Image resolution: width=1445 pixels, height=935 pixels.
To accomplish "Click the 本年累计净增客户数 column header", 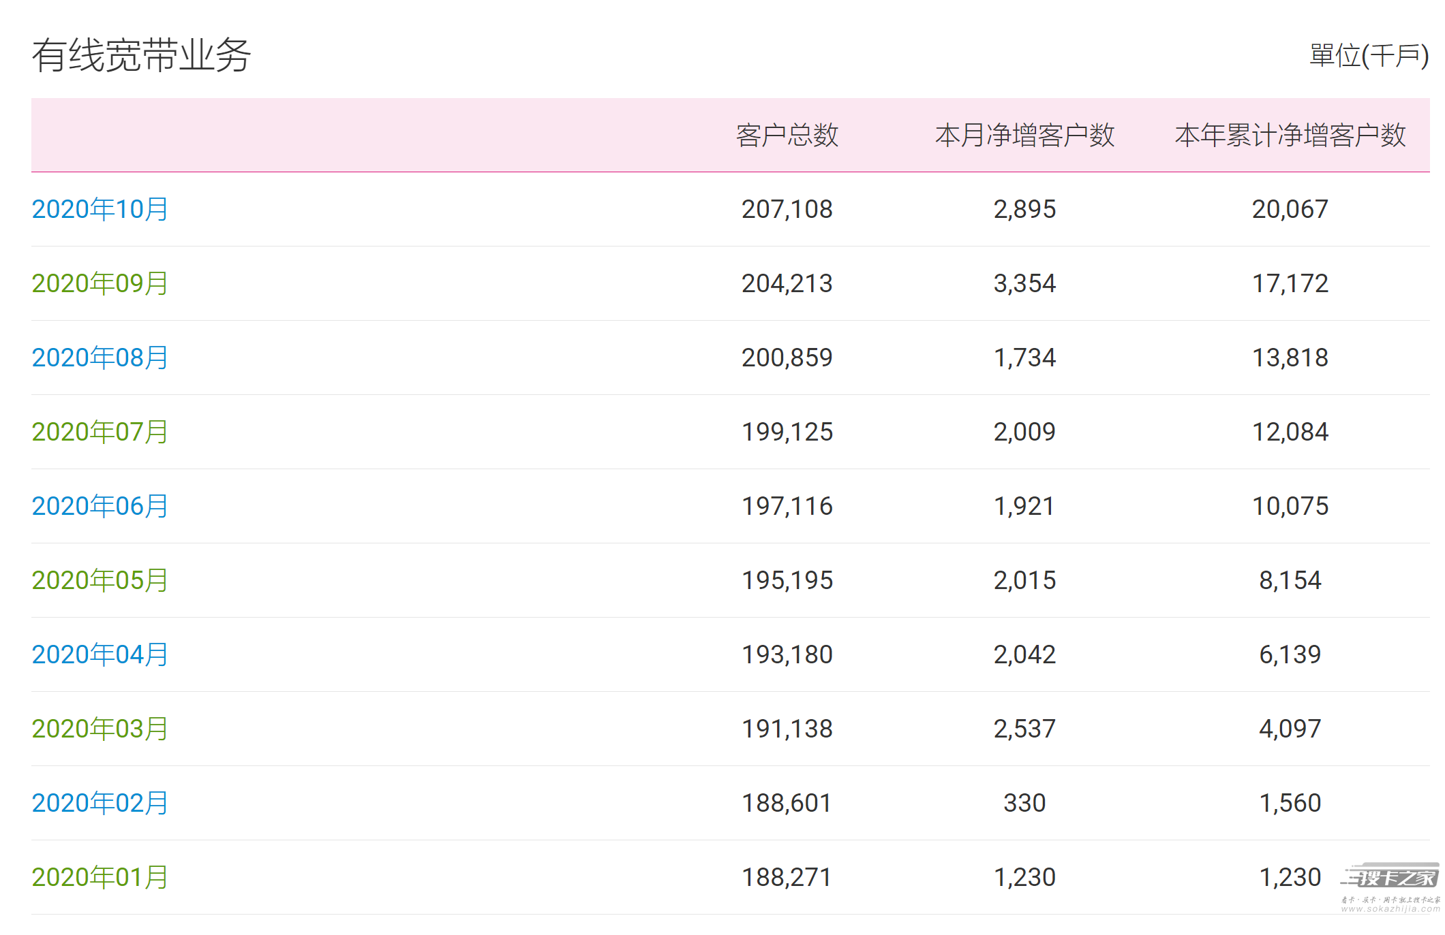I will (x=1290, y=136).
